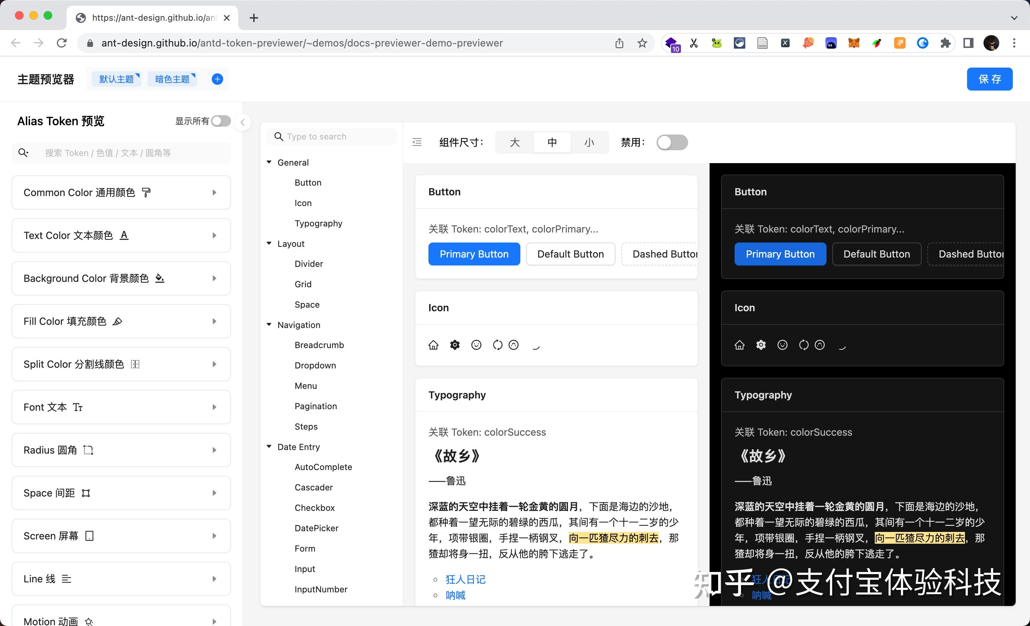Switch to the 默认主题 theme tab
Image resolution: width=1030 pixels, height=626 pixels.
coord(117,79)
